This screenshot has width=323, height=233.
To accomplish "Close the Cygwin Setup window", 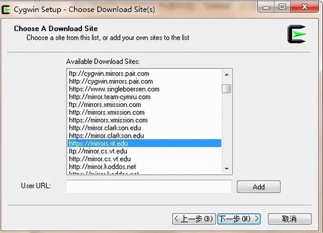I will click(x=304, y=7).
